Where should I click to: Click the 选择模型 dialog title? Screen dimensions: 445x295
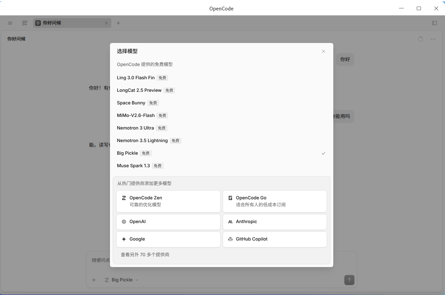click(x=127, y=51)
